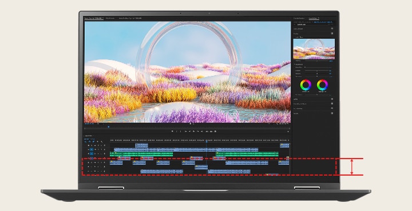Image resolution: width=412 pixels, height=211 pixels.
Task: Click the Export Frame camera icon
Action: (215, 131)
